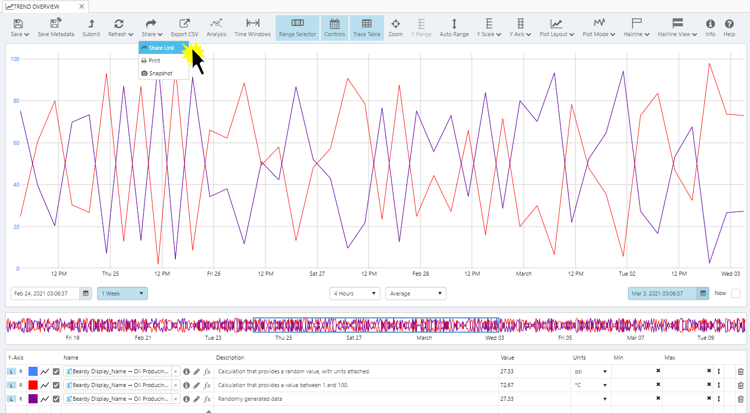Delete the red trace using trash icon
The height and width of the screenshot is (413, 750).
[740, 386]
